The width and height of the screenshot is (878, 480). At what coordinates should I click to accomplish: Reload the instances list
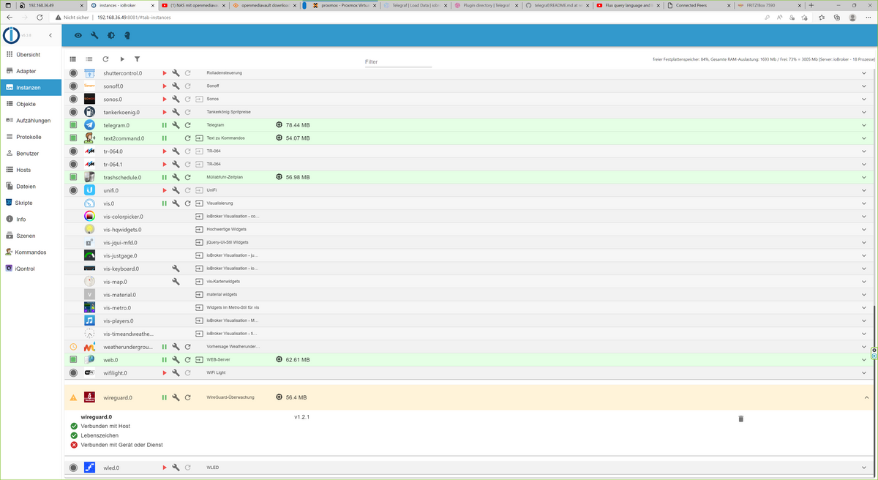point(105,59)
